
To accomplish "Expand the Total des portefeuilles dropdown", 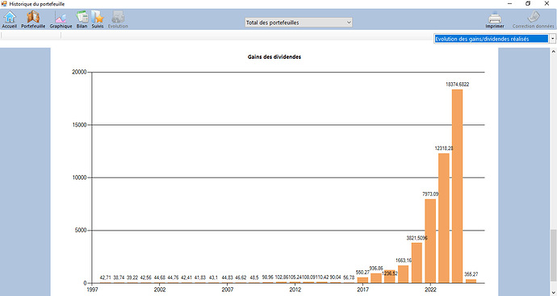I will (x=299, y=23).
